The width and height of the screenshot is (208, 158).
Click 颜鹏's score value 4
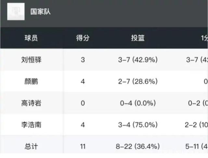click(x=83, y=81)
